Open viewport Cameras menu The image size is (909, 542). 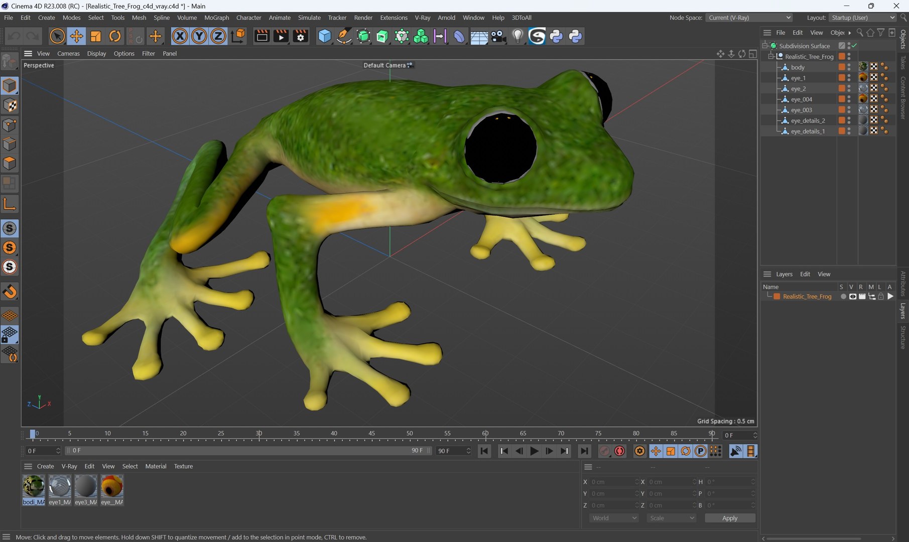[68, 53]
